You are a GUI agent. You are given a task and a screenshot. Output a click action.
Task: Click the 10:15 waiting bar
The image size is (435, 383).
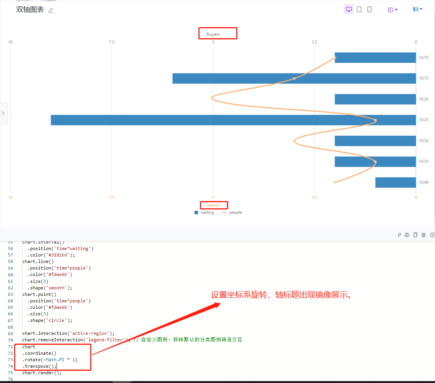click(294, 78)
